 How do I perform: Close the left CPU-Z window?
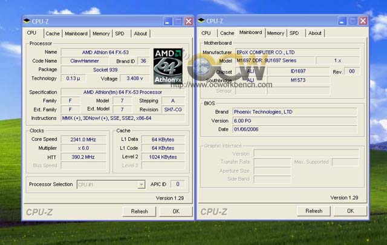[189, 22]
